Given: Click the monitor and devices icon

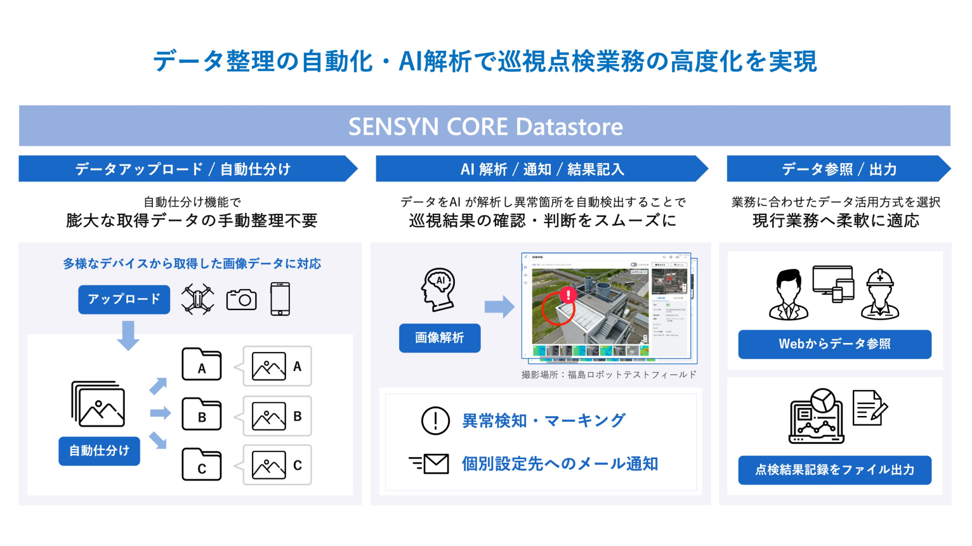Looking at the screenshot, I should point(834,284).
